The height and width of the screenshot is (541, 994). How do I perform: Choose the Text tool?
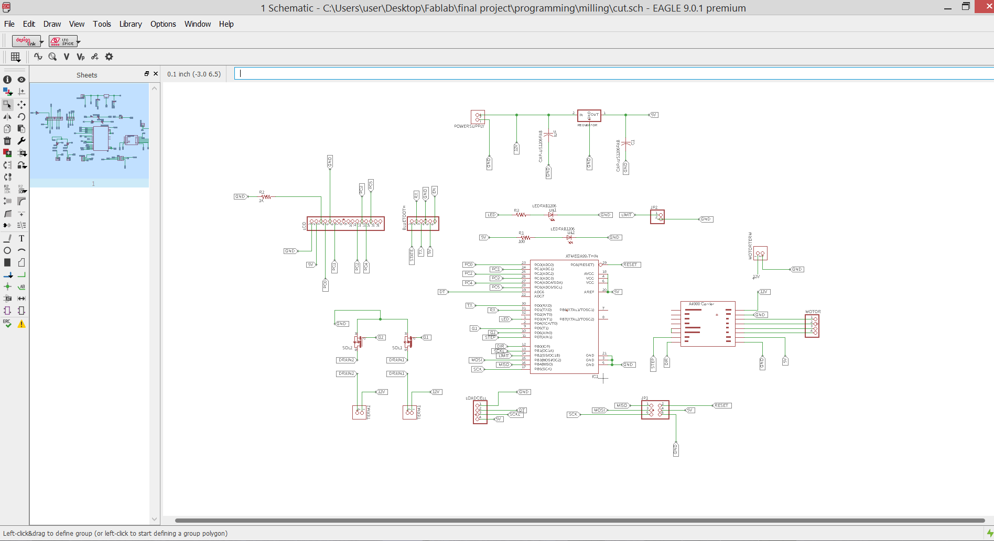21,238
